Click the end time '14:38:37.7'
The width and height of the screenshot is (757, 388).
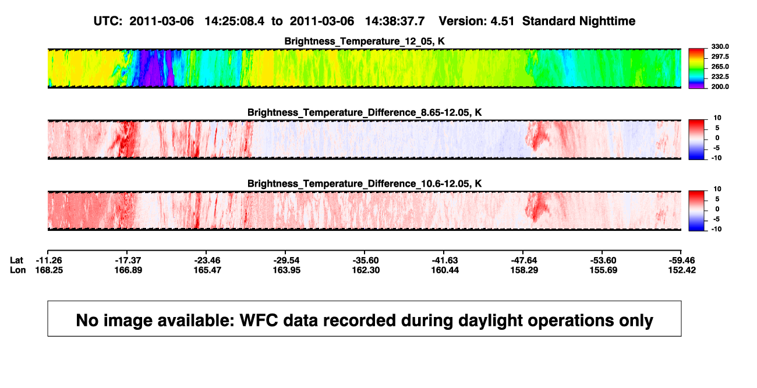(x=395, y=21)
